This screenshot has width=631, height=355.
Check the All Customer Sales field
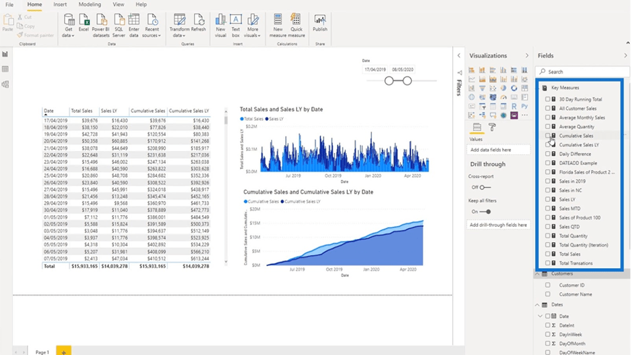tap(548, 108)
